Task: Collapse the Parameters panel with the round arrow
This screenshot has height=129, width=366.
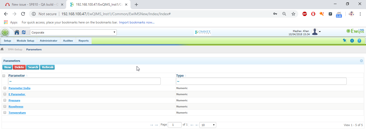Action: pos(361,61)
